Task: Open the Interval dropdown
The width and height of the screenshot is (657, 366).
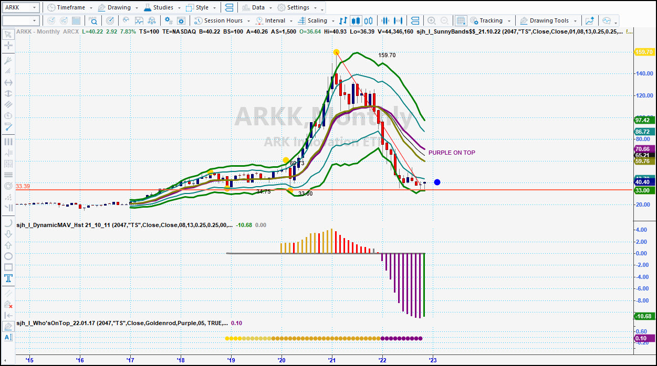Action: 274,21
